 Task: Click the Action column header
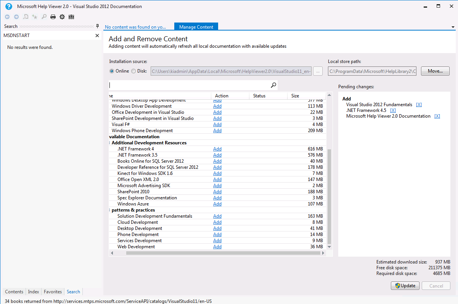[x=222, y=96]
